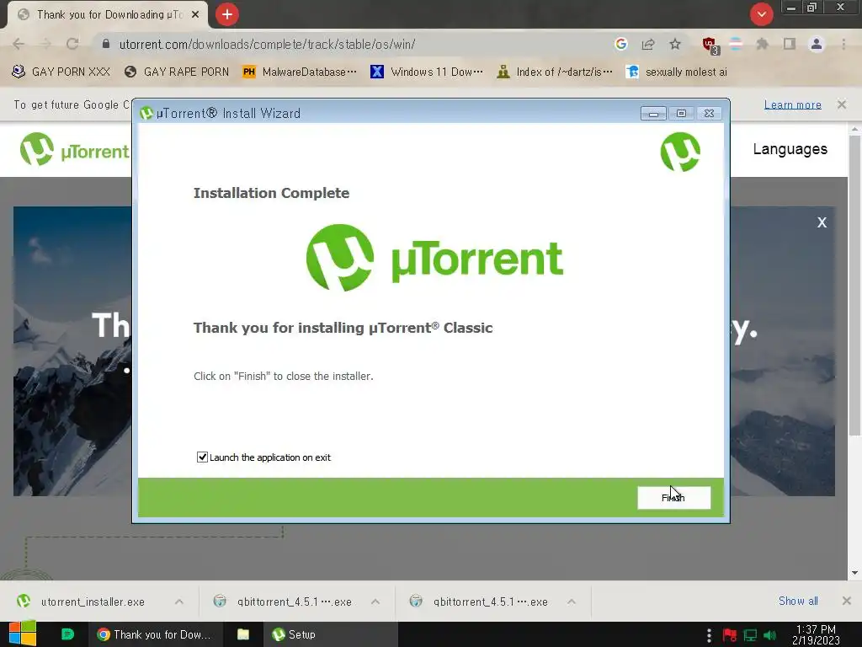Click the vertical scrollbar thumb
The width and height of the screenshot is (862, 647).
pos(855,285)
